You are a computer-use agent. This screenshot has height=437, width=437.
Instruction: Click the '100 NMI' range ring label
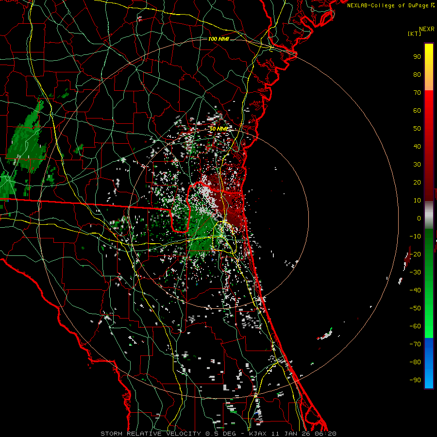pyautogui.click(x=218, y=39)
